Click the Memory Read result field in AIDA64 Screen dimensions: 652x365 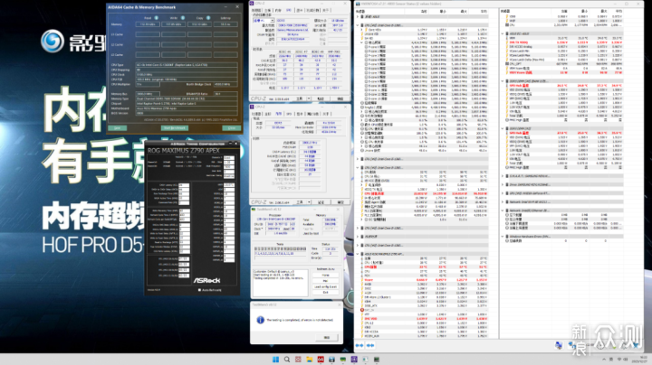(148, 24)
